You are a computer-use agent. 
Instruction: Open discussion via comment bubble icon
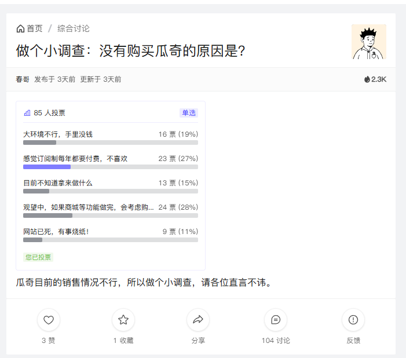[x=276, y=320]
